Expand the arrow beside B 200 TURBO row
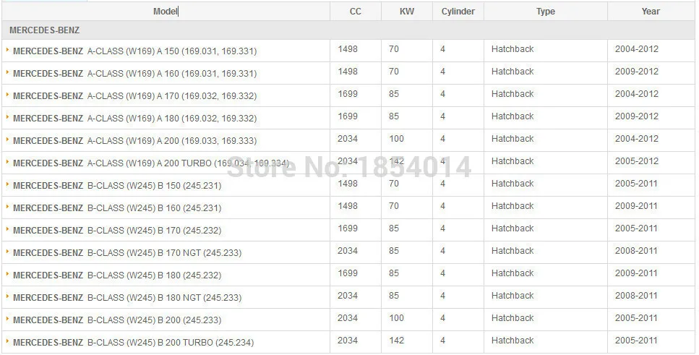Image resolution: width=699 pixels, height=355 pixels. tap(7, 341)
